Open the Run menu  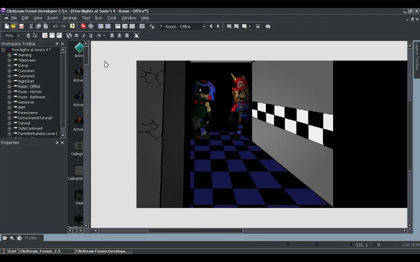pos(98,18)
